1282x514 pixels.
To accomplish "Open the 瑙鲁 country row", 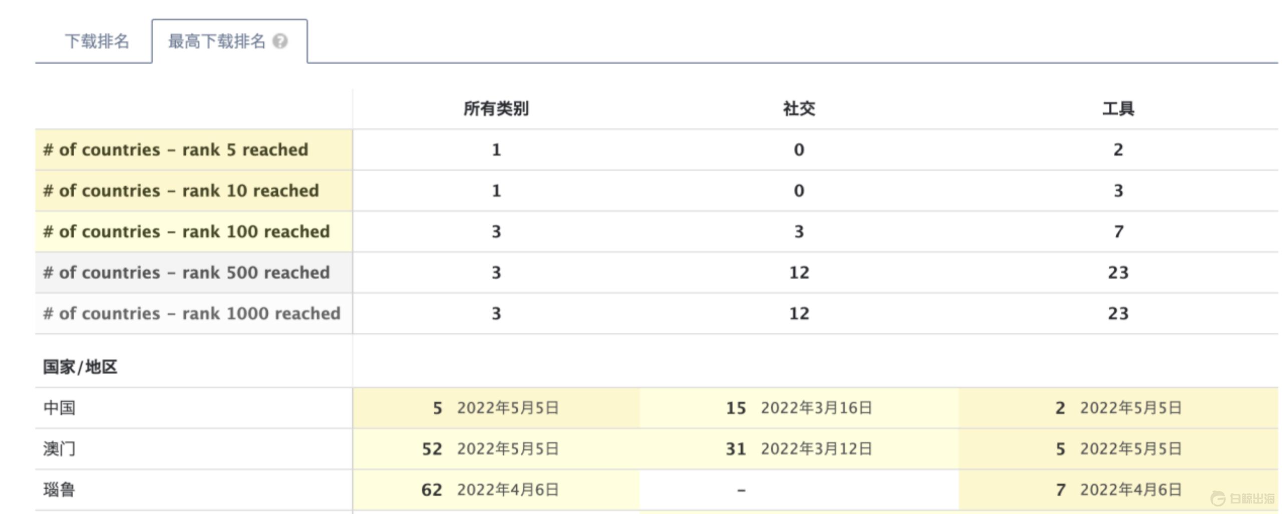I will tap(60, 490).
